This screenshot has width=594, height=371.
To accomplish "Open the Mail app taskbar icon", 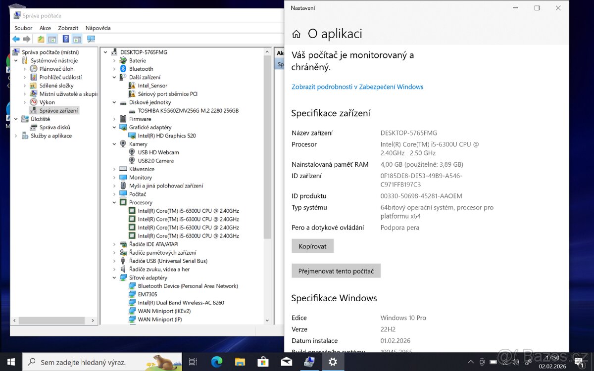I will pyautogui.click(x=286, y=362).
